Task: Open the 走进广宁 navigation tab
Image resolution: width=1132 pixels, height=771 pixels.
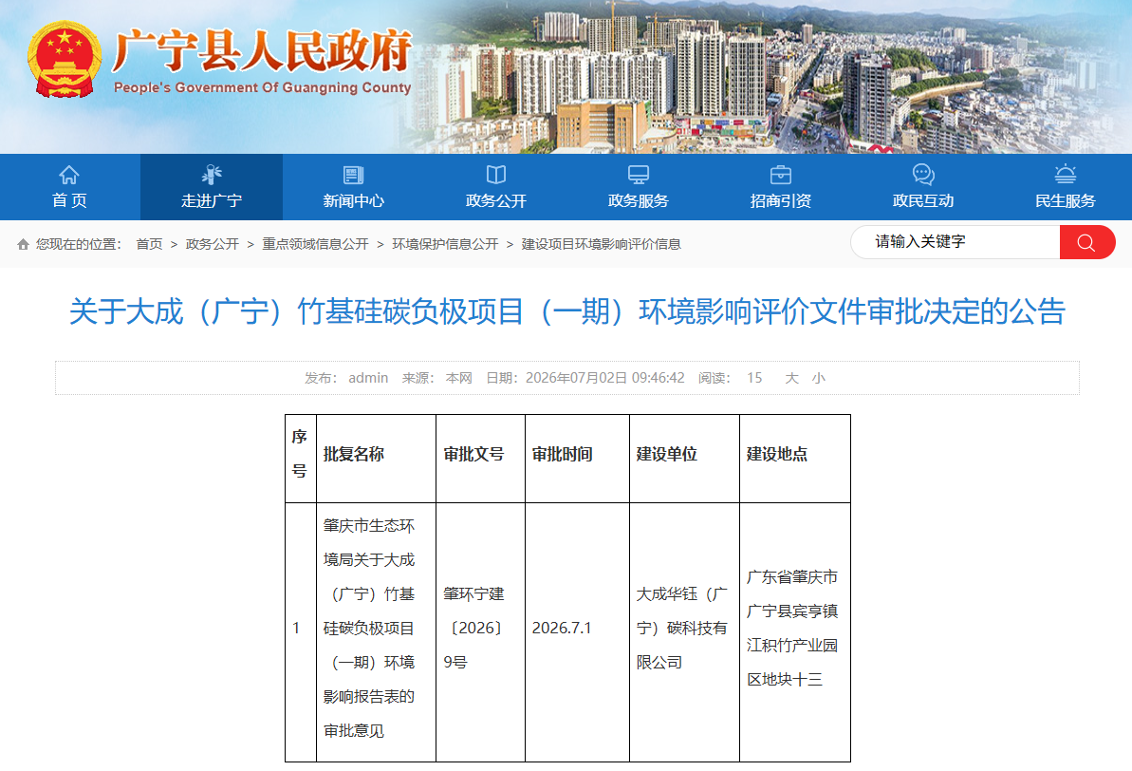Action: (212, 187)
